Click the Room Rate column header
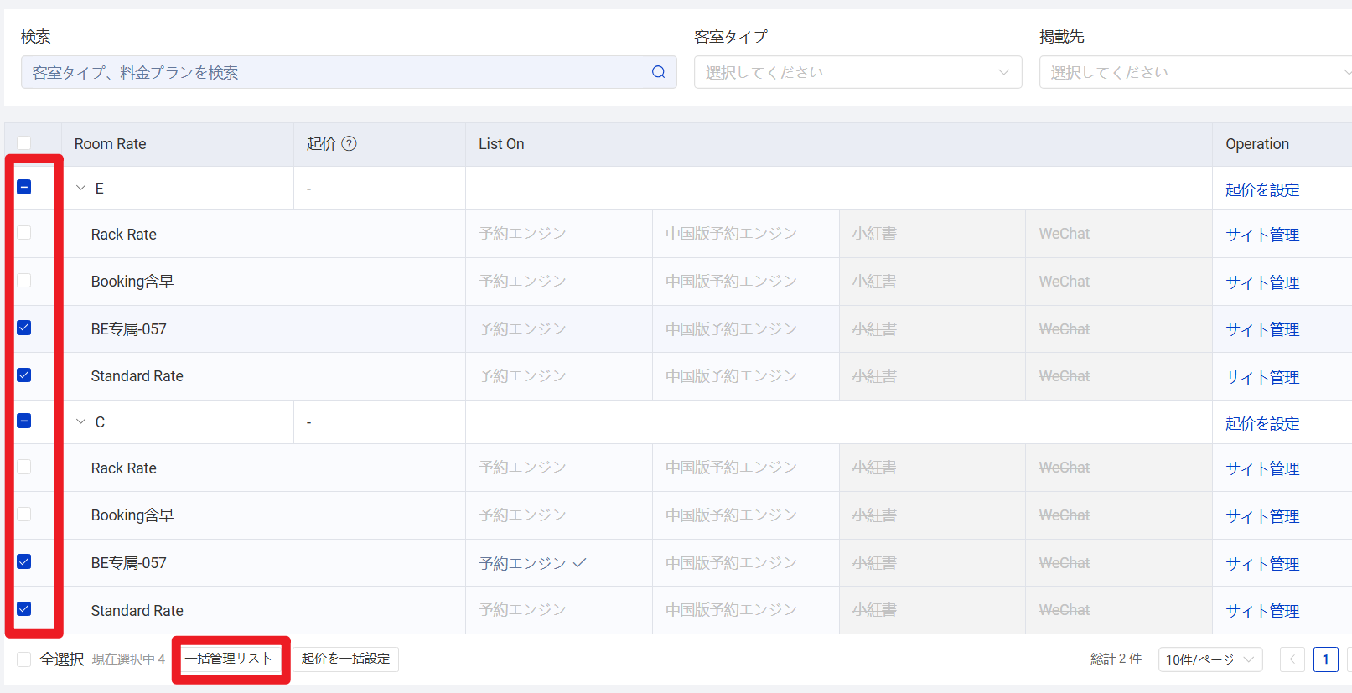The width and height of the screenshot is (1352, 693). pos(111,144)
